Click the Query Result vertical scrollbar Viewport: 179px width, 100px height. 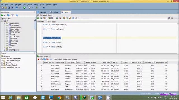coord(178,77)
